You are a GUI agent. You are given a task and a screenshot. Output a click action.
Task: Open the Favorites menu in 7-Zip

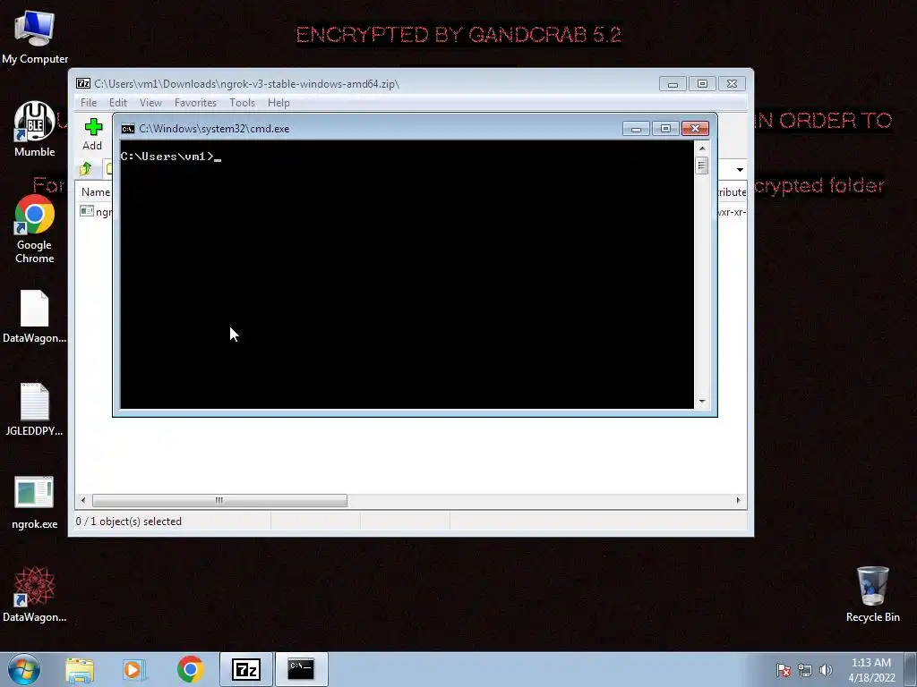[x=195, y=103]
